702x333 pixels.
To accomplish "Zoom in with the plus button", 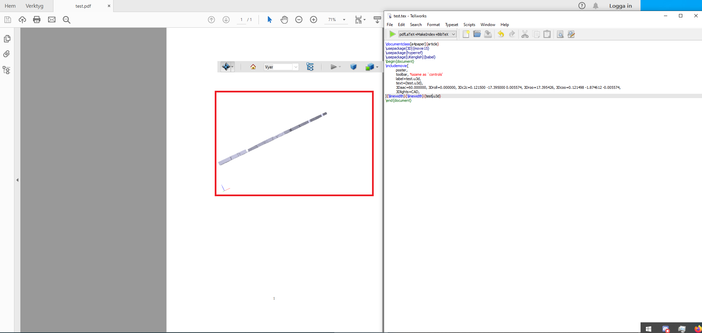I will pos(314,20).
